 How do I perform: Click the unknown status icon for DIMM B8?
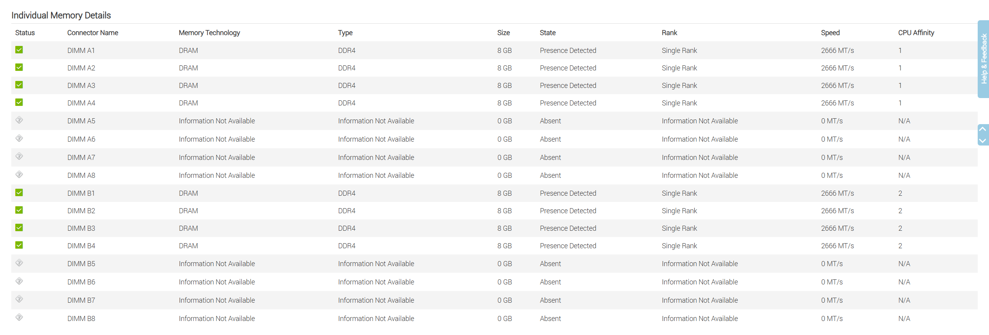[x=19, y=317]
